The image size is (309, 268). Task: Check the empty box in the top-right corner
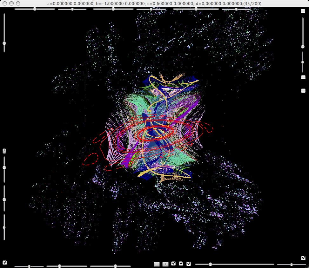click(x=303, y=11)
